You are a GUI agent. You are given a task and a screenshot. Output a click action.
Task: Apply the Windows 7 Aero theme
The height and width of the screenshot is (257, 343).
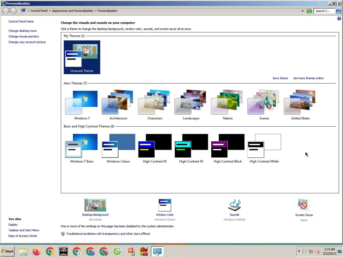point(82,105)
